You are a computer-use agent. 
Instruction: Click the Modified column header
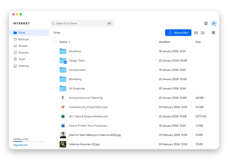point(165,42)
